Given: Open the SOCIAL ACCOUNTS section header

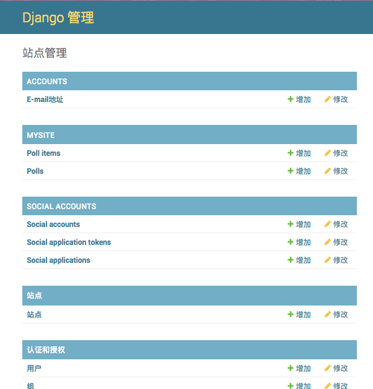Looking at the screenshot, I should tap(61, 207).
